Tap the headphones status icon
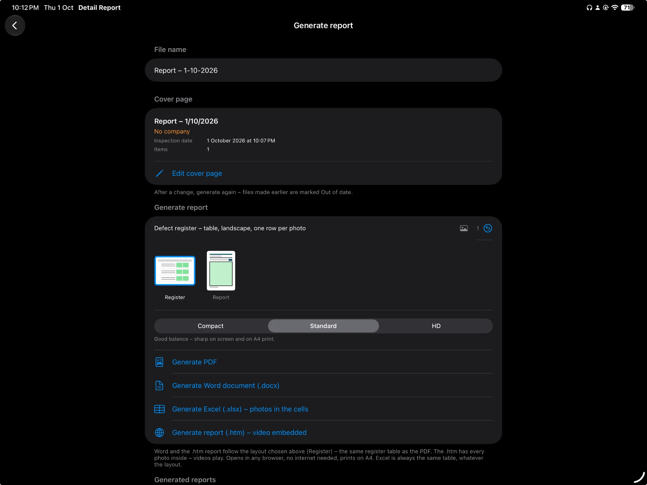Image resolution: width=647 pixels, height=485 pixels. pos(589,7)
